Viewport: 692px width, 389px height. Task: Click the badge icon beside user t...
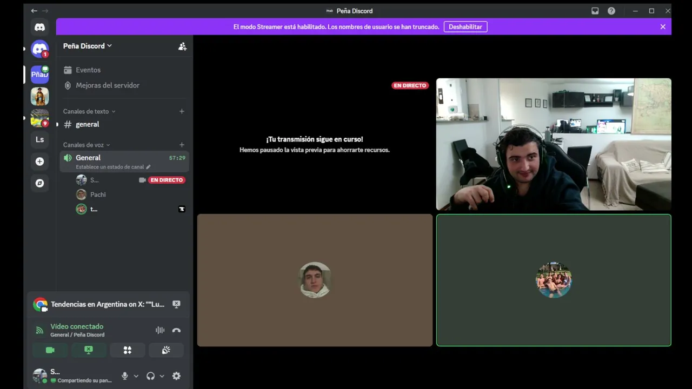click(x=182, y=209)
